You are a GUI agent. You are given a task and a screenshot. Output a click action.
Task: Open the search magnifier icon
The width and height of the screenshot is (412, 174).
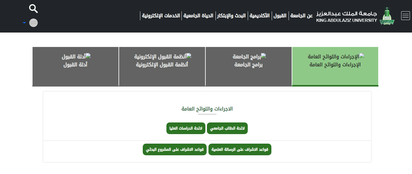(x=33, y=9)
